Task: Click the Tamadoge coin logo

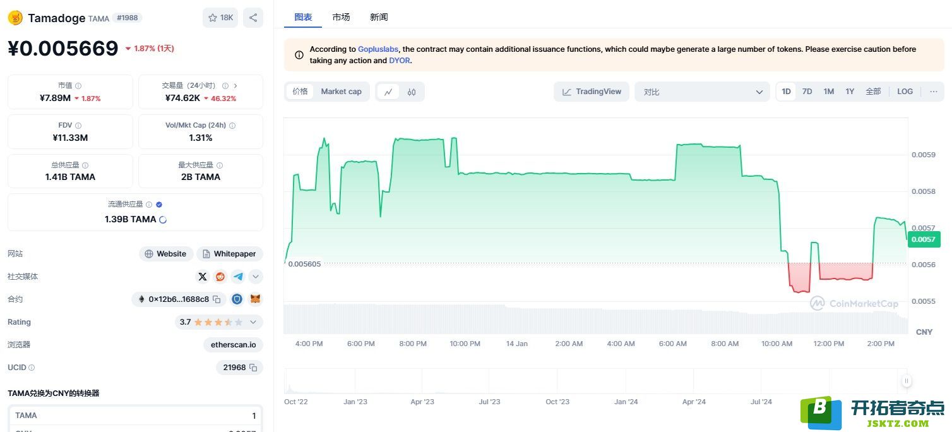Action: coord(15,18)
